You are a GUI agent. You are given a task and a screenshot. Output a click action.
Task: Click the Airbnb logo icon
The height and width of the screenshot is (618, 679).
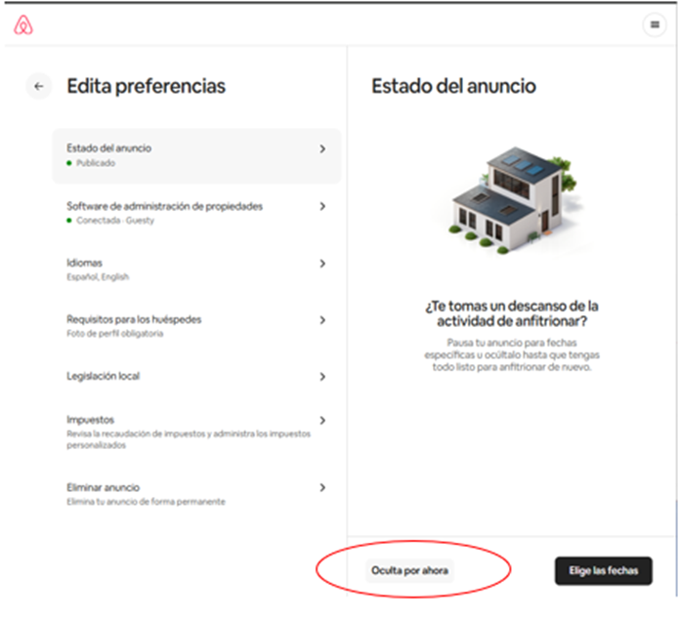[23, 25]
